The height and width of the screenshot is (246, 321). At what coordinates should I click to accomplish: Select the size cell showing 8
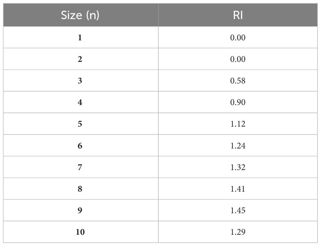pyautogui.click(x=80, y=189)
